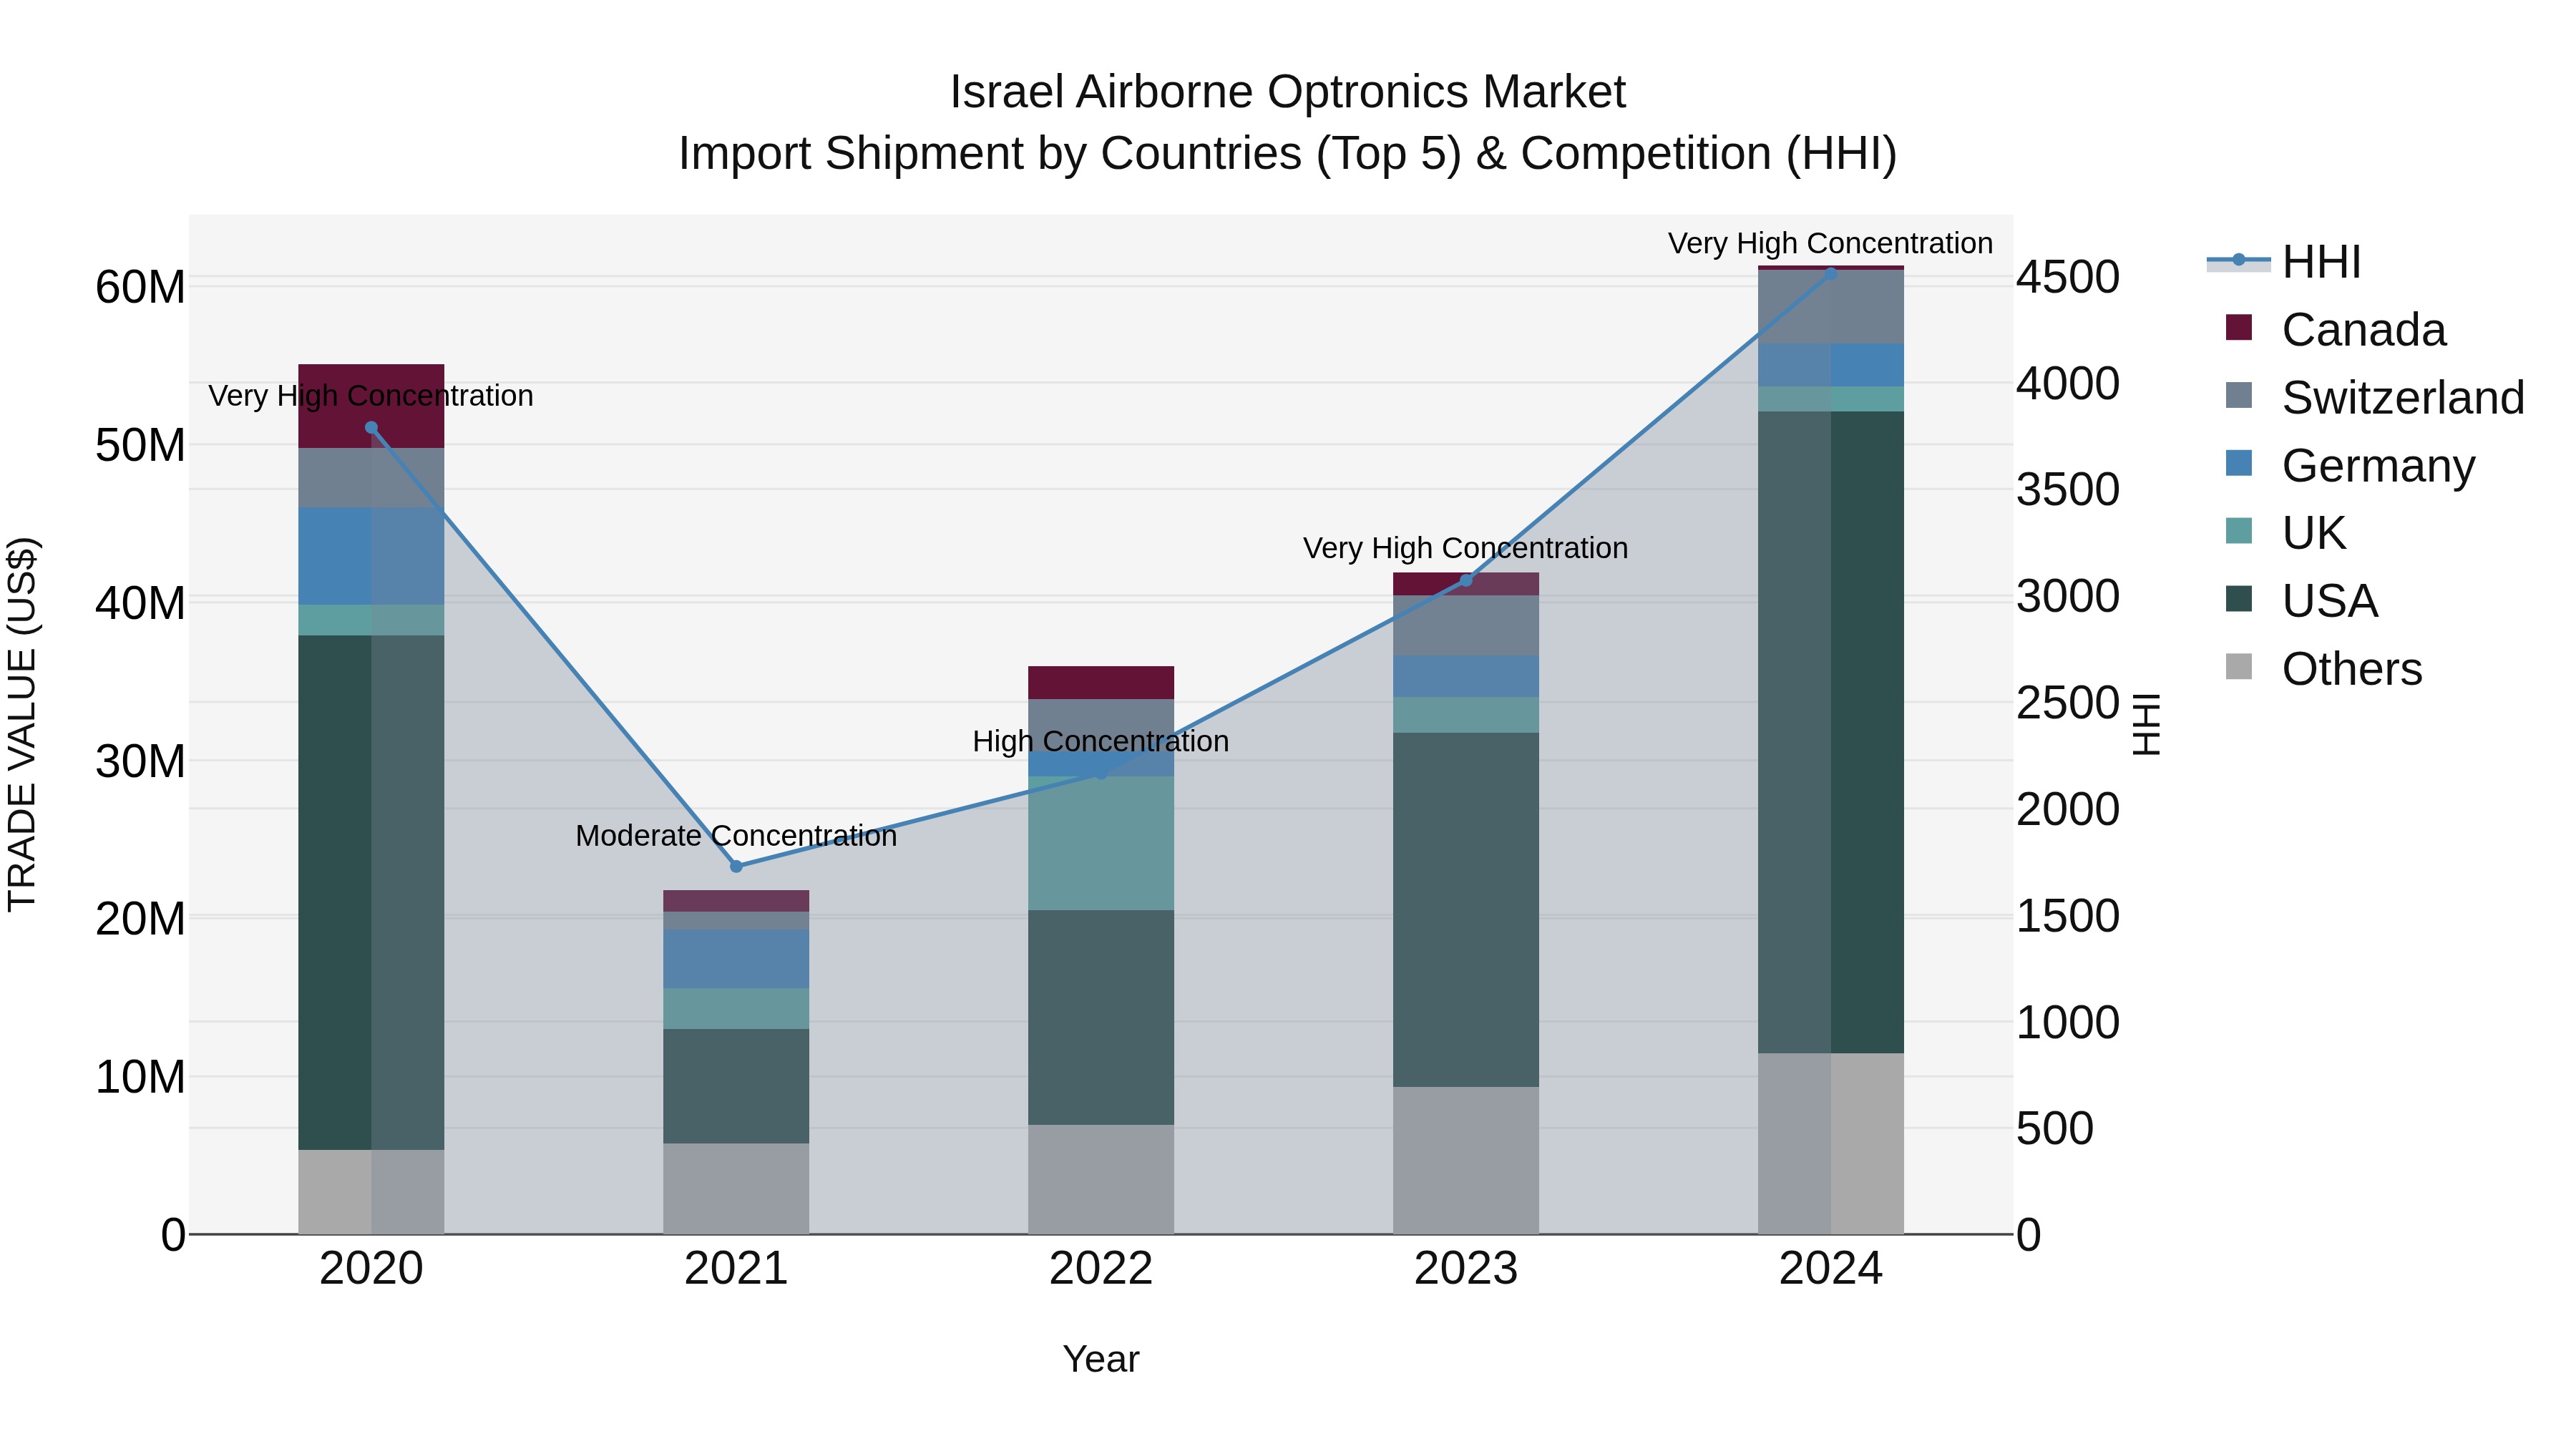The height and width of the screenshot is (1449, 2576).
Task: Click the 2021 Germany bar segment
Action: pyautogui.click(x=736, y=959)
